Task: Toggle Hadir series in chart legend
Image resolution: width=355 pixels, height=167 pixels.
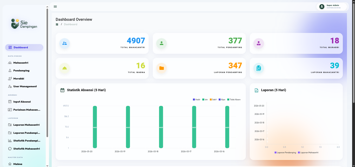Action: tap(196, 99)
